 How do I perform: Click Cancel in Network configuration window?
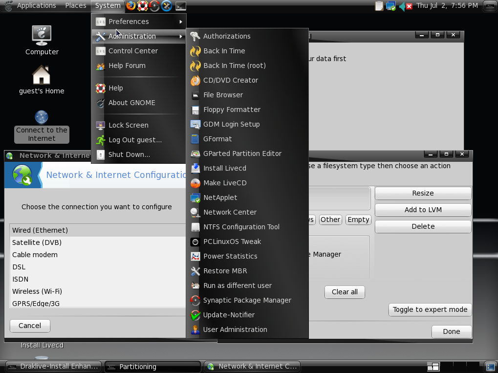[30, 326]
